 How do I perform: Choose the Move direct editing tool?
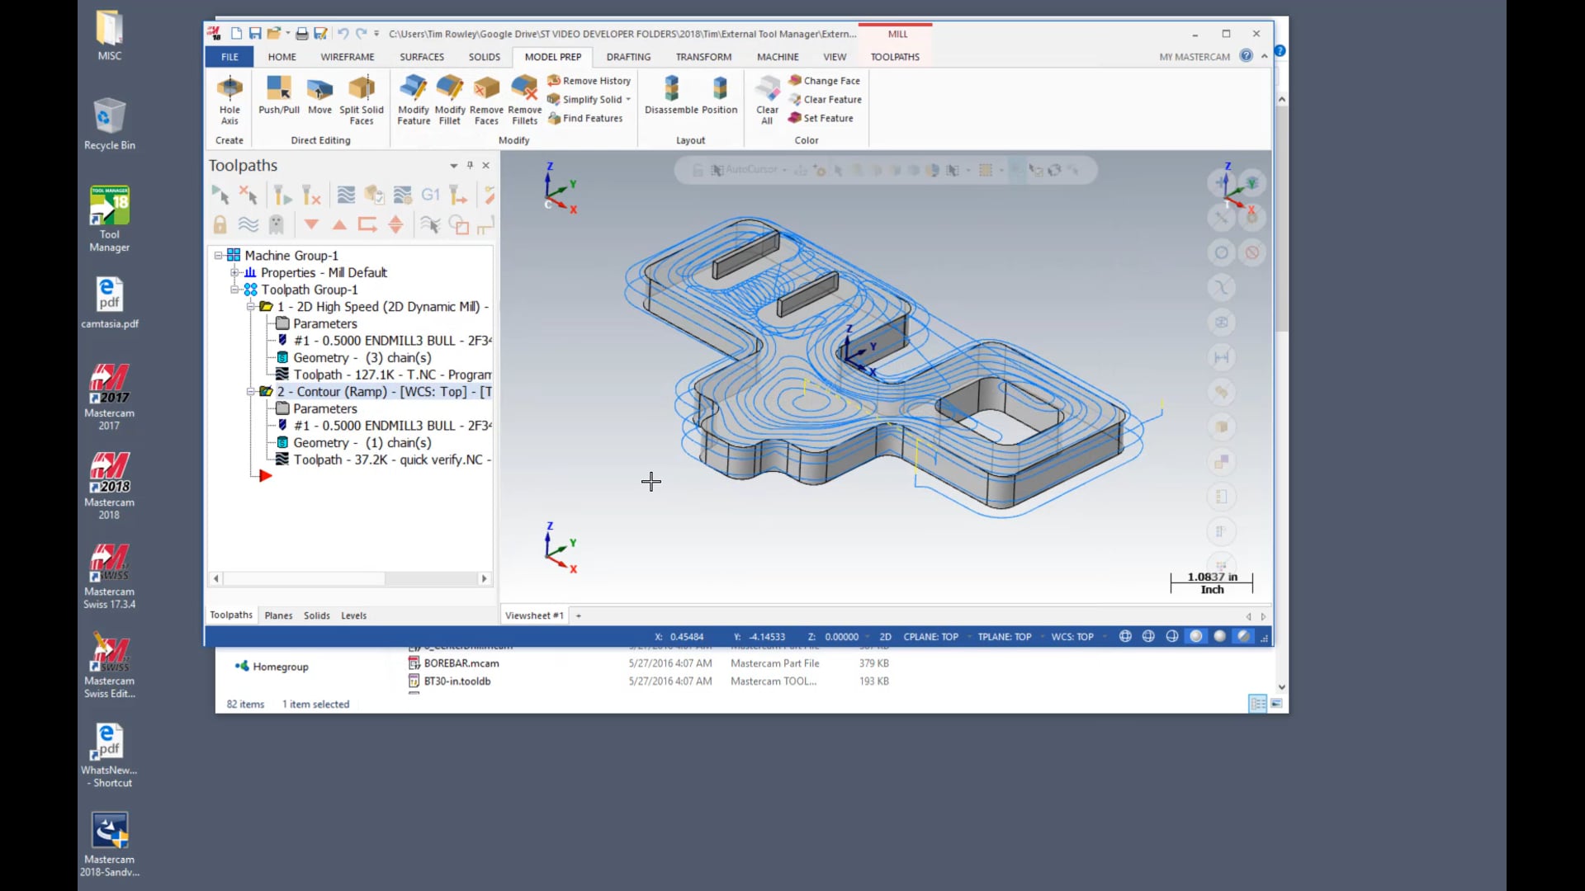coord(319,95)
